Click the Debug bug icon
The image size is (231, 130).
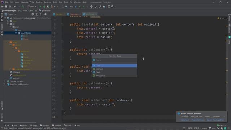tap(44, 6)
